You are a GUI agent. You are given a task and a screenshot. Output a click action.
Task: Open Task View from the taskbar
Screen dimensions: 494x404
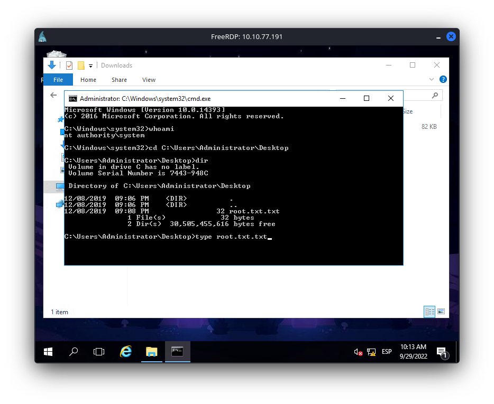pyautogui.click(x=98, y=351)
